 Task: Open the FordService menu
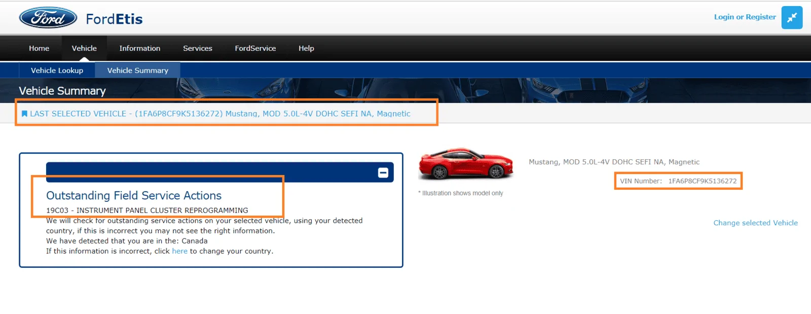point(255,48)
